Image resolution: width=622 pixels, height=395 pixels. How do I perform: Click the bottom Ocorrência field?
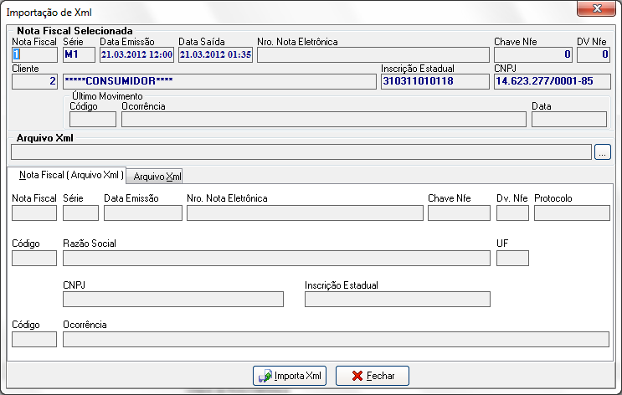click(x=336, y=340)
